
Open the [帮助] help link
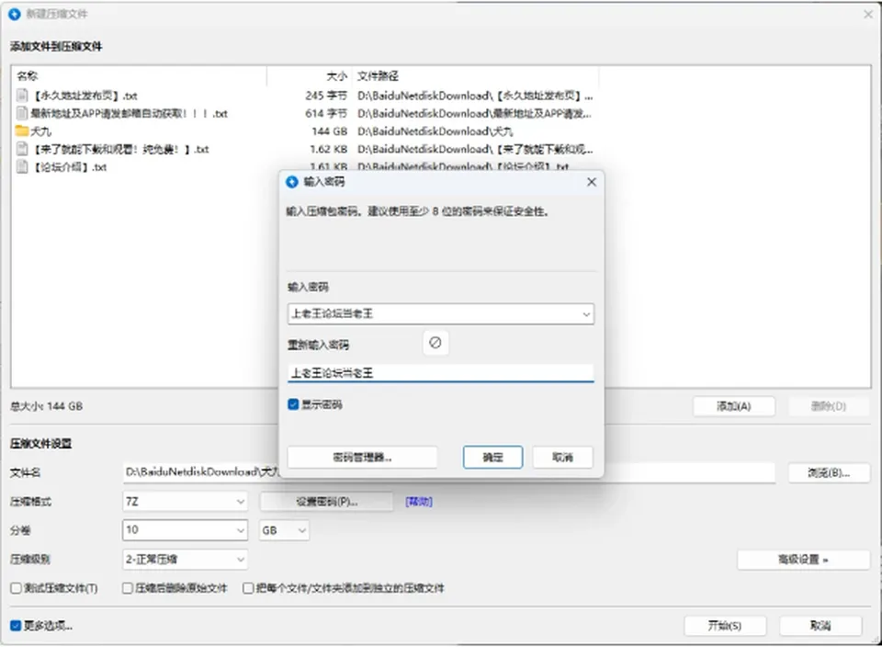point(419,501)
